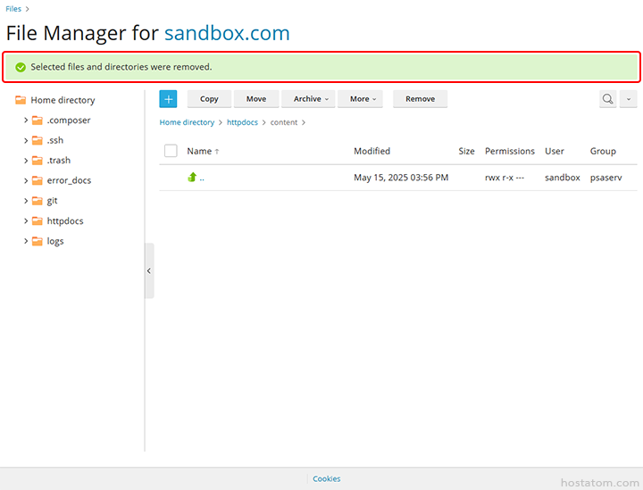Go to httpdocs in breadcrumb path

coord(242,122)
